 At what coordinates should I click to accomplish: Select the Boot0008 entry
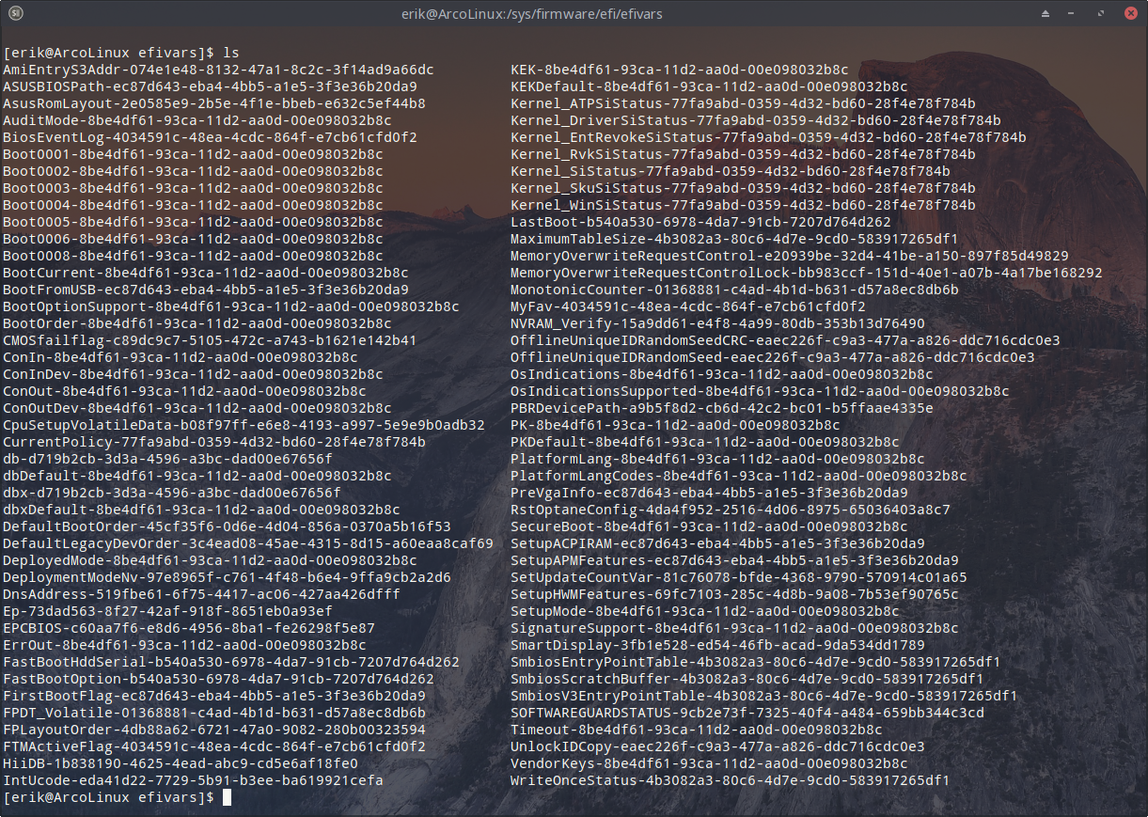[x=193, y=256]
